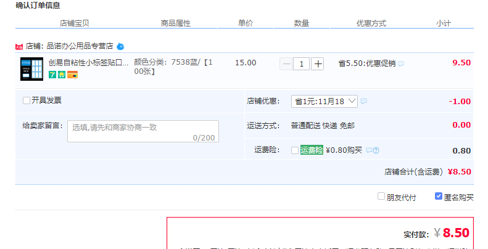Viewport: 488px width, 249px height.
Task: Click the orange credit card badge
Action: pos(73,75)
